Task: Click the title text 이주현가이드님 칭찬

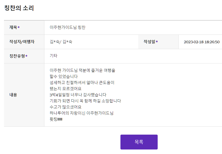Action: click(x=68, y=27)
